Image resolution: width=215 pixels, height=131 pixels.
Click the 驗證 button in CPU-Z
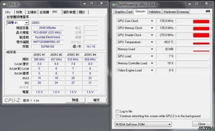click(75, 100)
